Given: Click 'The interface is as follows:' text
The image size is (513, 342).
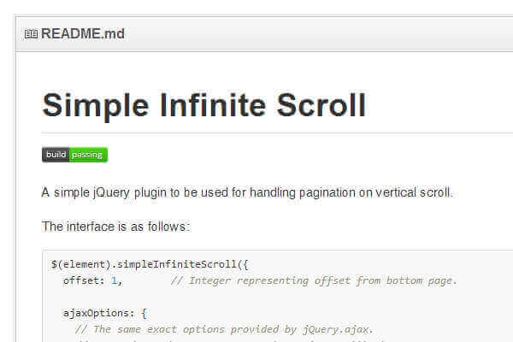Looking at the screenshot, I should pyautogui.click(x=115, y=227).
